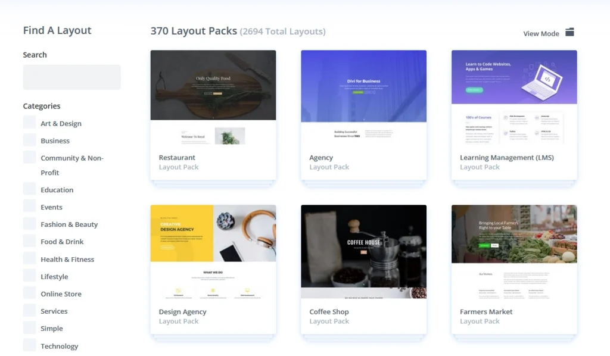Check the Simple category
This screenshot has height=356, width=610.
(29, 328)
